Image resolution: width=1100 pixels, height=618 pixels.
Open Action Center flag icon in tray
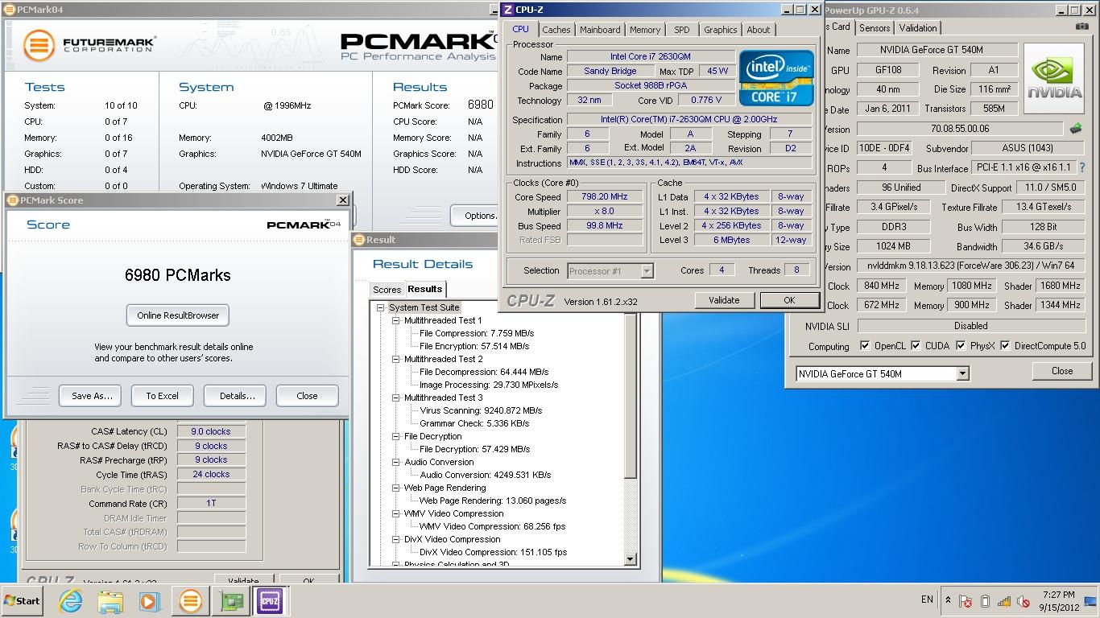pyautogui.click(x=966, y=601)
